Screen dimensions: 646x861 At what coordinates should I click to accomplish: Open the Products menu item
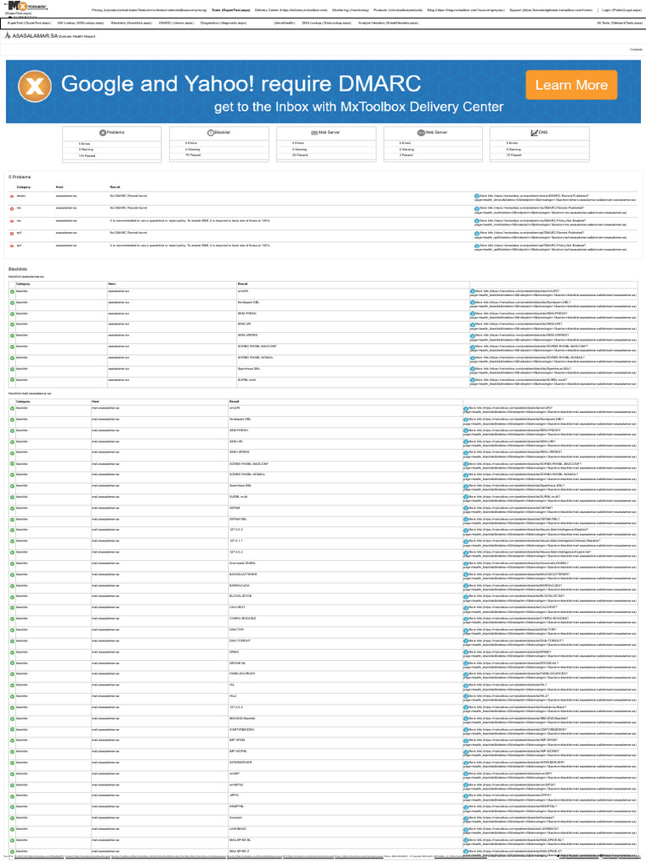point(398,10)
